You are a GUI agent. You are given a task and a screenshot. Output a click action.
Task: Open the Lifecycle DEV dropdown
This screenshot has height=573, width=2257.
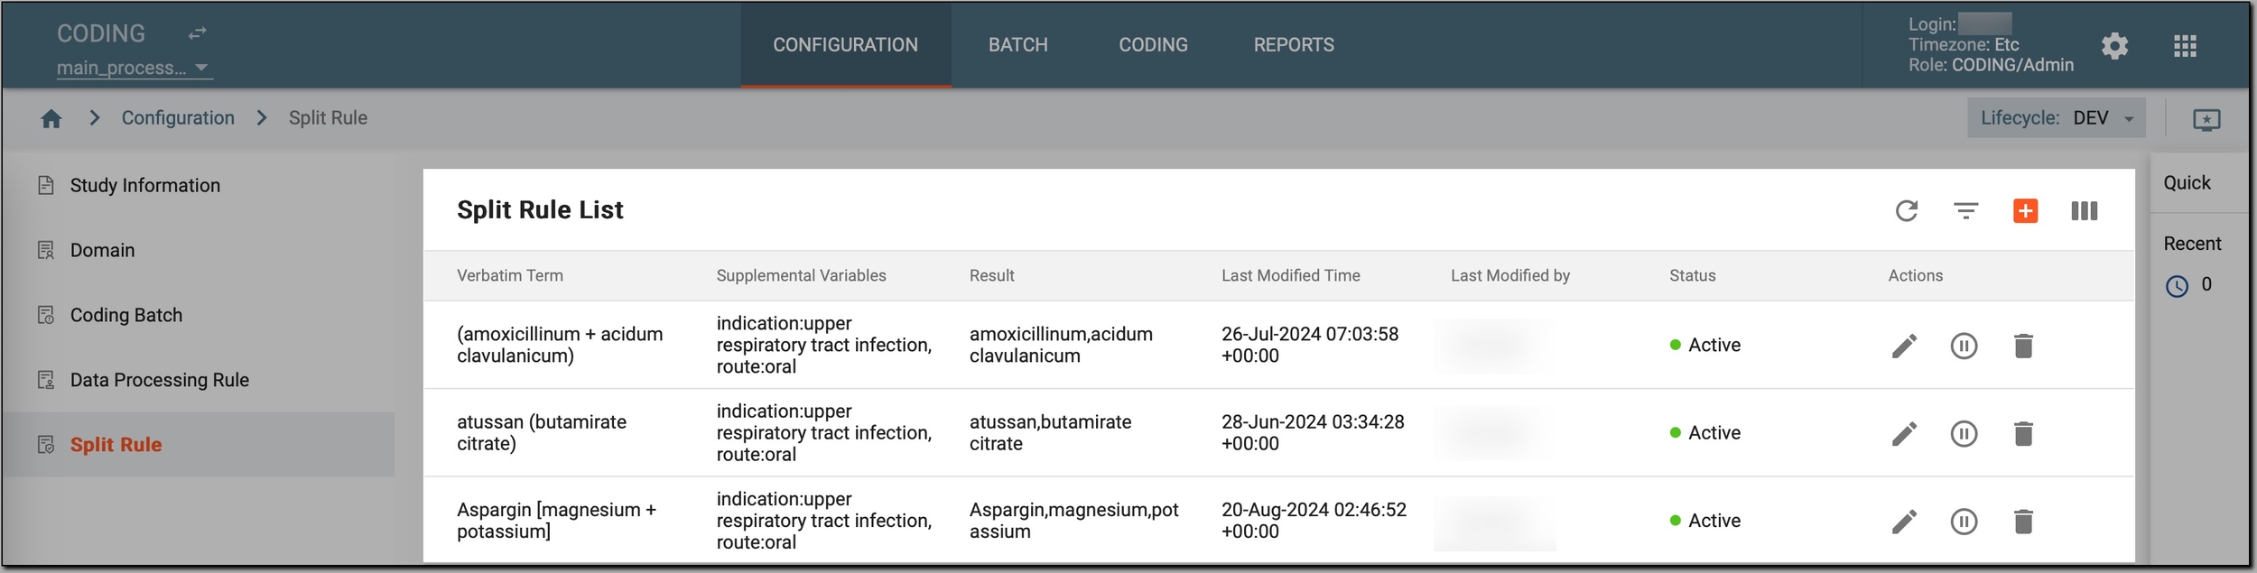coord(2056,118)
